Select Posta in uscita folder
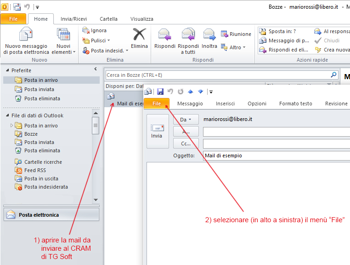 point(41,179)
